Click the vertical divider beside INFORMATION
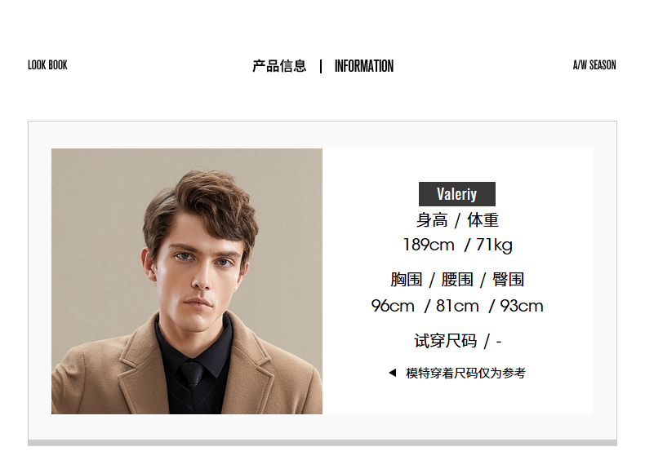This screenshot has height=451, width=645. click(321, 66)
